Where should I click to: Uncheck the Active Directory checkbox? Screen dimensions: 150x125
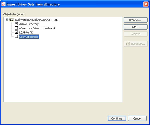(x=16, y=24)
